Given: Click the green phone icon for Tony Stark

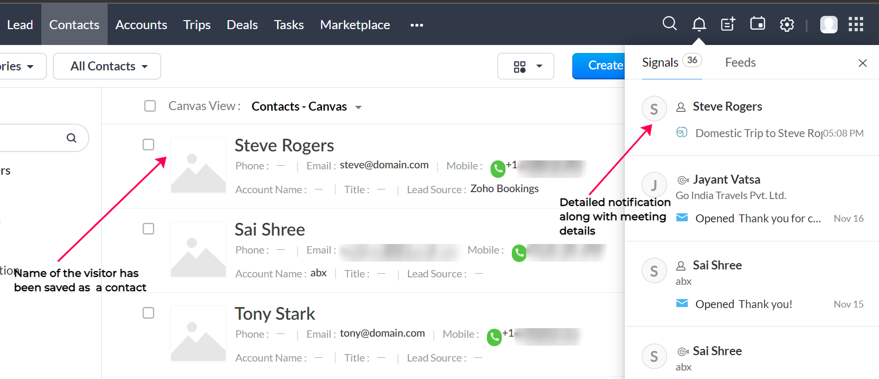Looking at the screenshot, I should (494, 337).
